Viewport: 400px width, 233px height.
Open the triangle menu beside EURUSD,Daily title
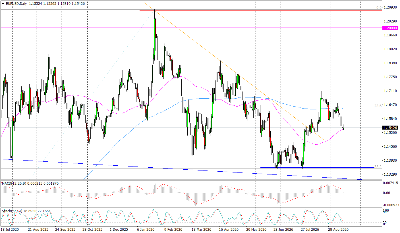[x=3, y=3]
